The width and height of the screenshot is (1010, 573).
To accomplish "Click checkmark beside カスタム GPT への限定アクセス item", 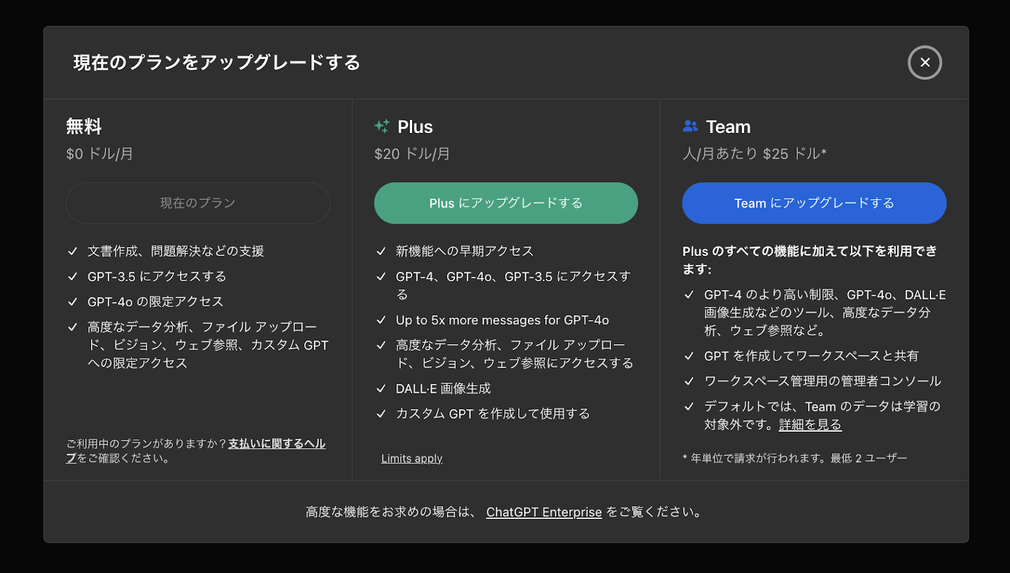I will pyautogui.click(x=73, y=327).
